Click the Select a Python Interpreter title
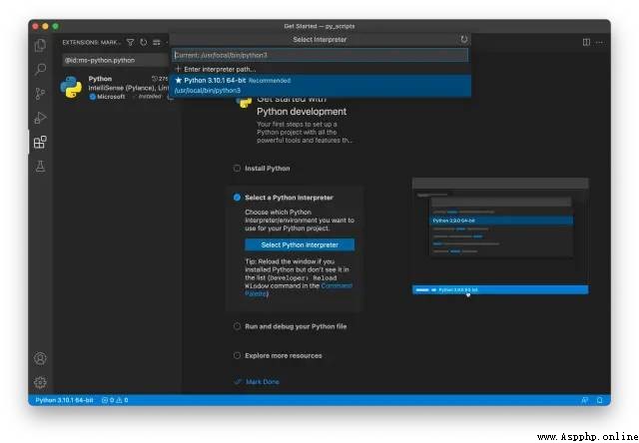The image size is (639, 443). [x=289, y=198]
